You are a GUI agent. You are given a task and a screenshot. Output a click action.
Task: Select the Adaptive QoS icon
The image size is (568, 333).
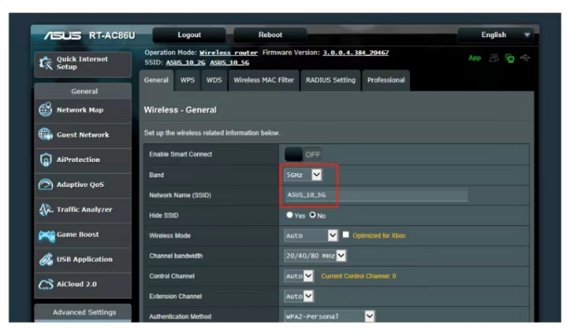[45, 185]
